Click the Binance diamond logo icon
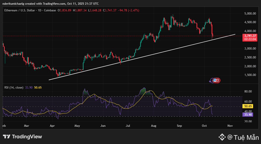Image resolution: width=261 pixels, height=144 pixels. point(222,137)
